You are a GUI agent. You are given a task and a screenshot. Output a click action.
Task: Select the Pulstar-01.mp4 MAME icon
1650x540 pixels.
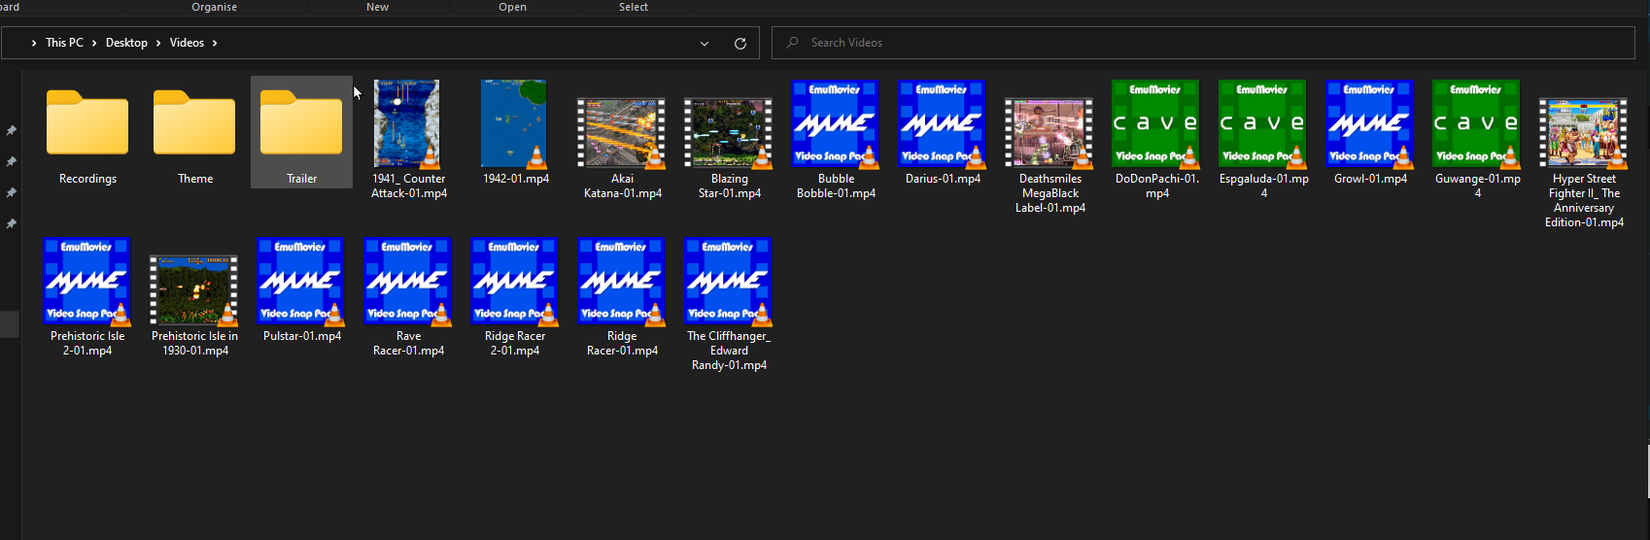(x=301, y=282)
